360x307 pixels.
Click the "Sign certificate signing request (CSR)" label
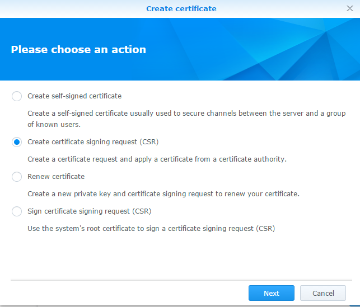[x=90, y=211]
